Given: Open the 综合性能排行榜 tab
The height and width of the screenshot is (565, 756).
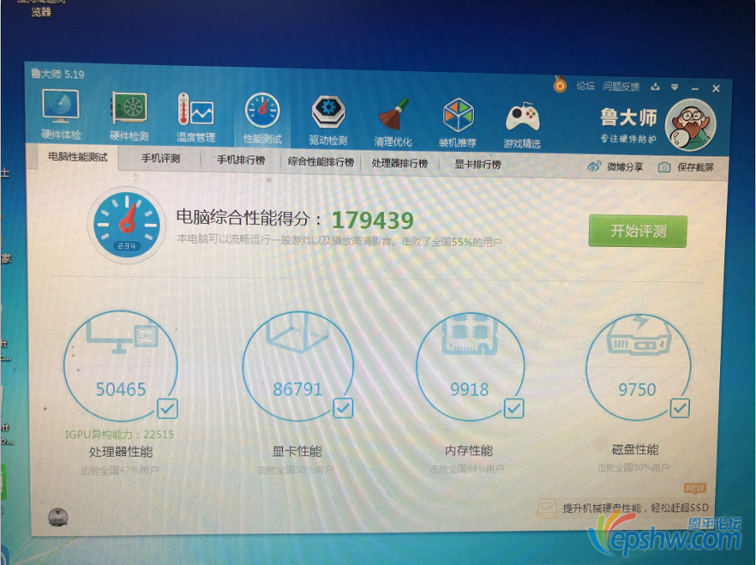Looking at the screenshot, I should (x=321, y=161).
